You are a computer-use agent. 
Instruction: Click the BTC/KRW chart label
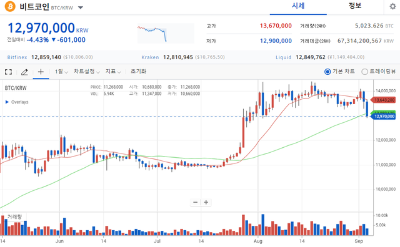click(x=16, y=88)
